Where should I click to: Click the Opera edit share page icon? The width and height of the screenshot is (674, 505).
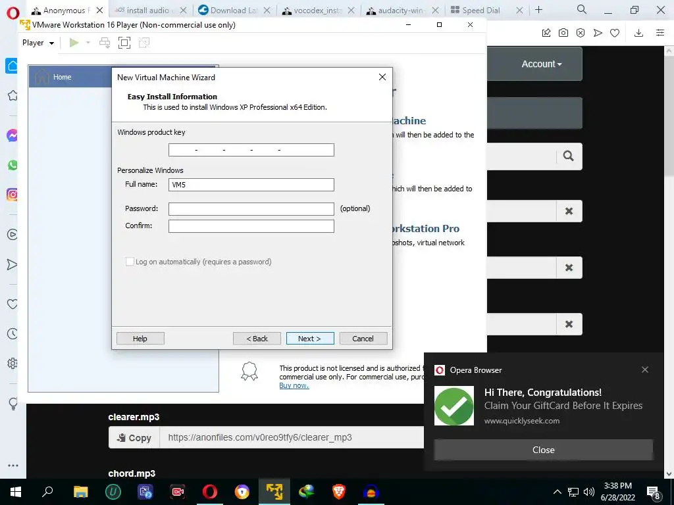(546, 33)
